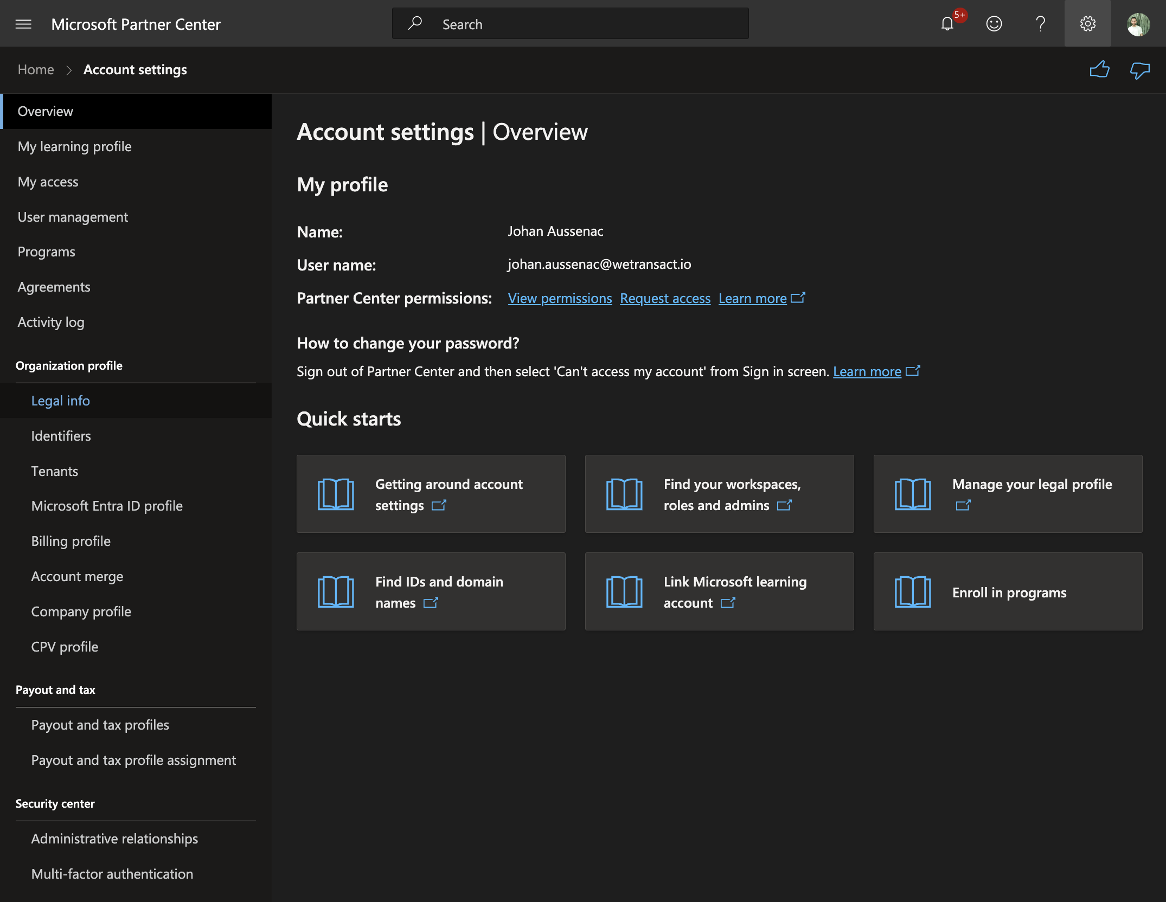Click the book icon on Find IDs and domain names
Screen dimensions: 1166x902
(336, 591)
